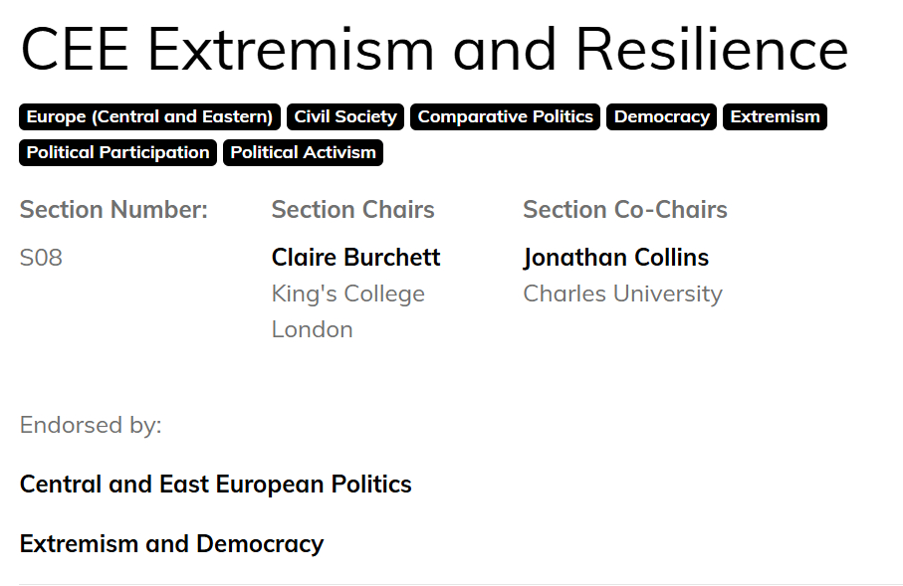Click the Endorsed by label

91,426
